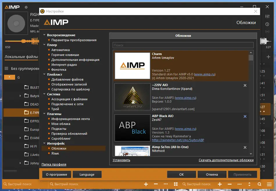
Task: Click the О программе button
Action: [56, 174]
